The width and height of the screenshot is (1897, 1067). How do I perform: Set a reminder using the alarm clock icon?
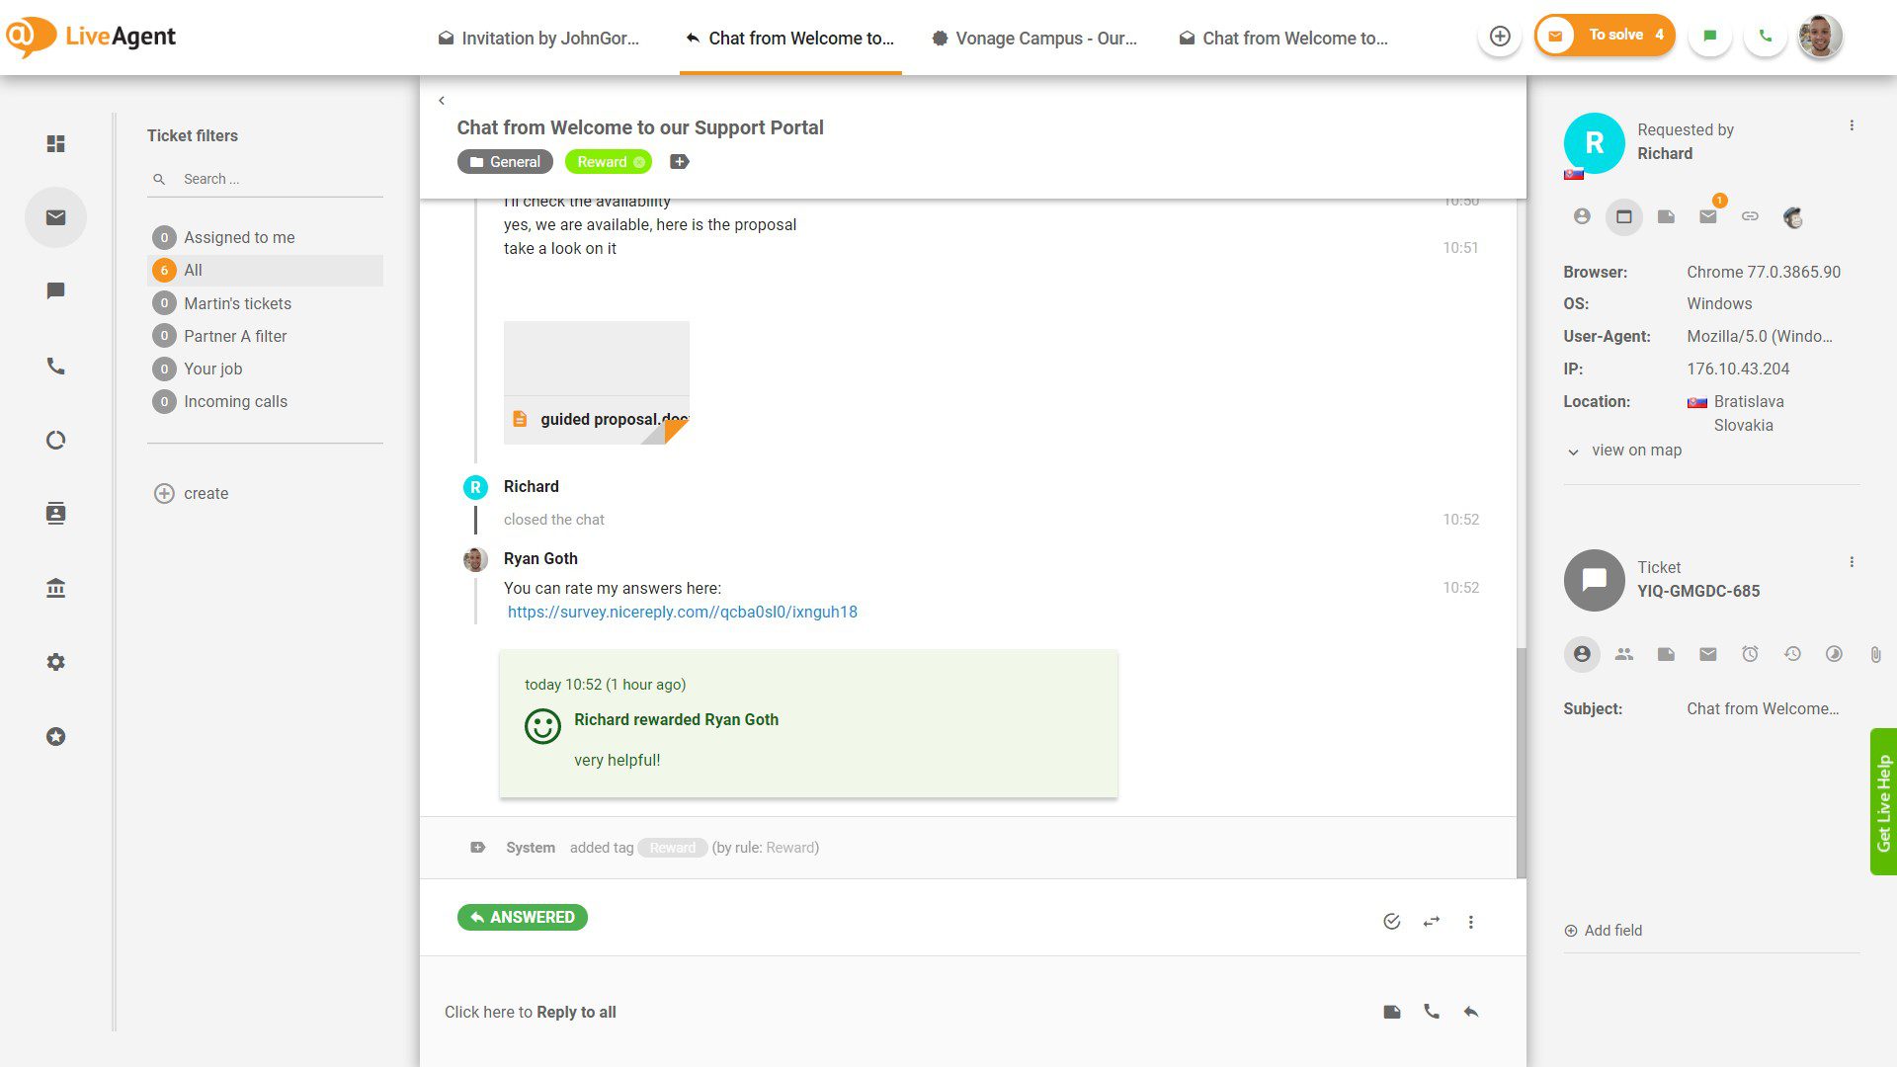(1750, 654)
